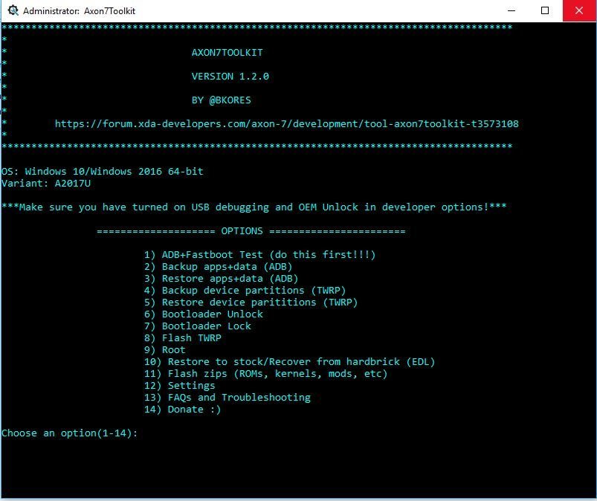Click the AXON7TOOLKIT heading text
The image size is (597, 501).
[227, 53]
